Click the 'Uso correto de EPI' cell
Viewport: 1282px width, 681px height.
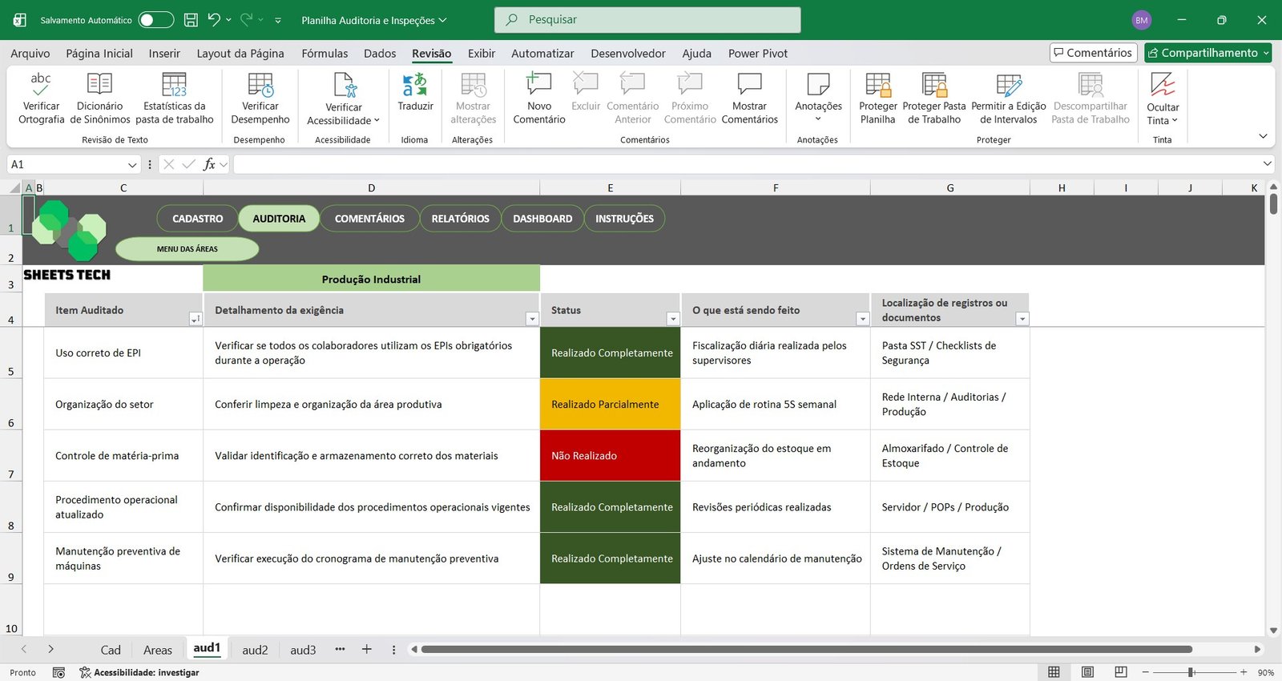point(123,353)
